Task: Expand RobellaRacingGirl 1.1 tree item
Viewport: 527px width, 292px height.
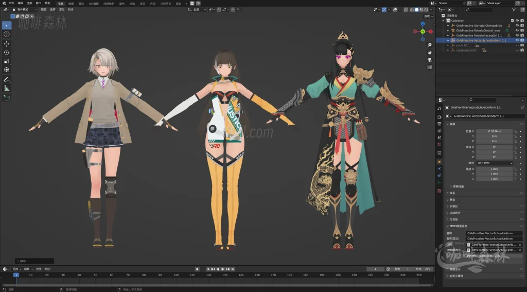Action: (448, 36)
